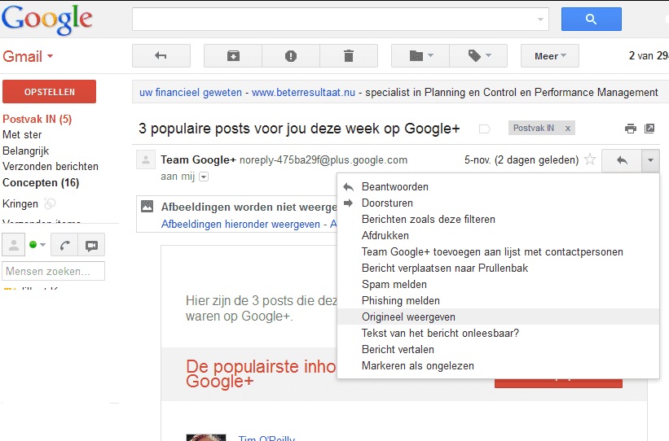Click the print all icon
Viewport: 669px width, 441px height.
tap(630, 129)
